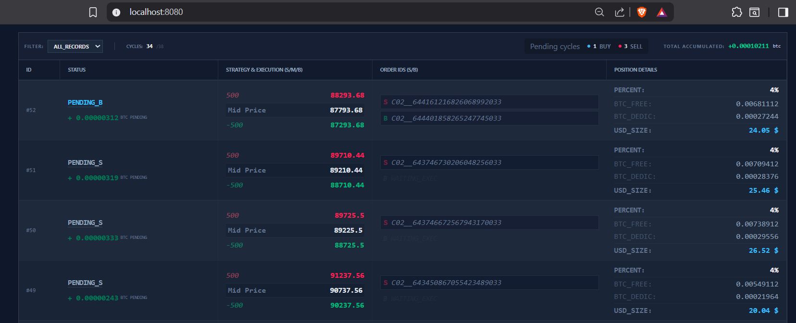
Task: Select the PENDING_B status of cycle #52
Action: pyautogui.click(x=85, y=102)
